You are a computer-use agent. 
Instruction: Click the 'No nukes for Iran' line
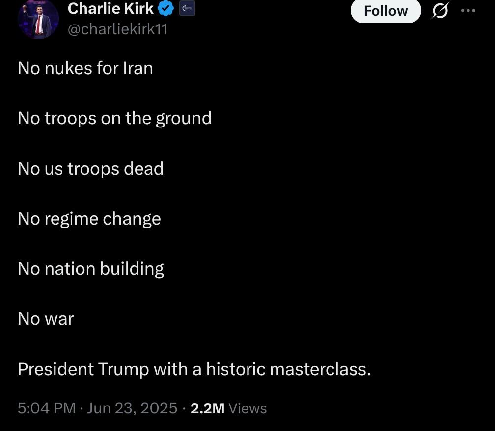85,68
